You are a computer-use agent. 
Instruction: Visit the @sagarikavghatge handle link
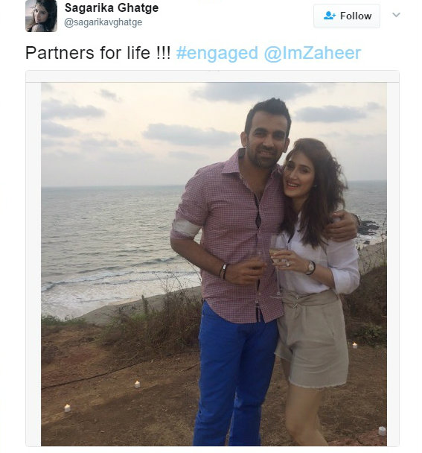[x=103, y=22]
